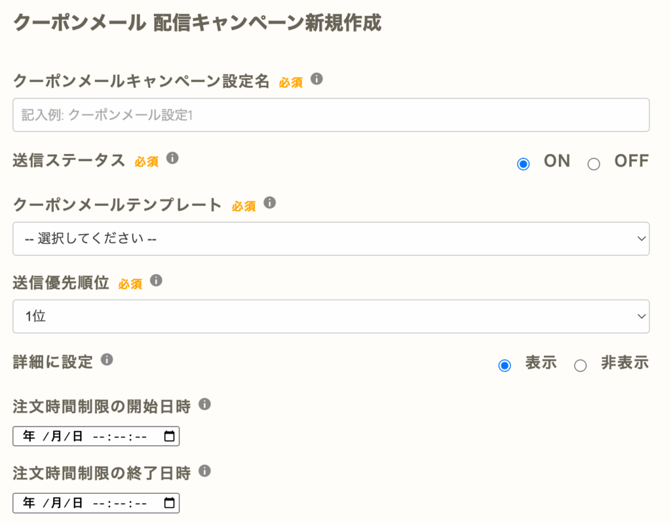The width and height of the screenshot is (671, 524).
Task: Click the month part of 終了日時 field
Action: 56,503
